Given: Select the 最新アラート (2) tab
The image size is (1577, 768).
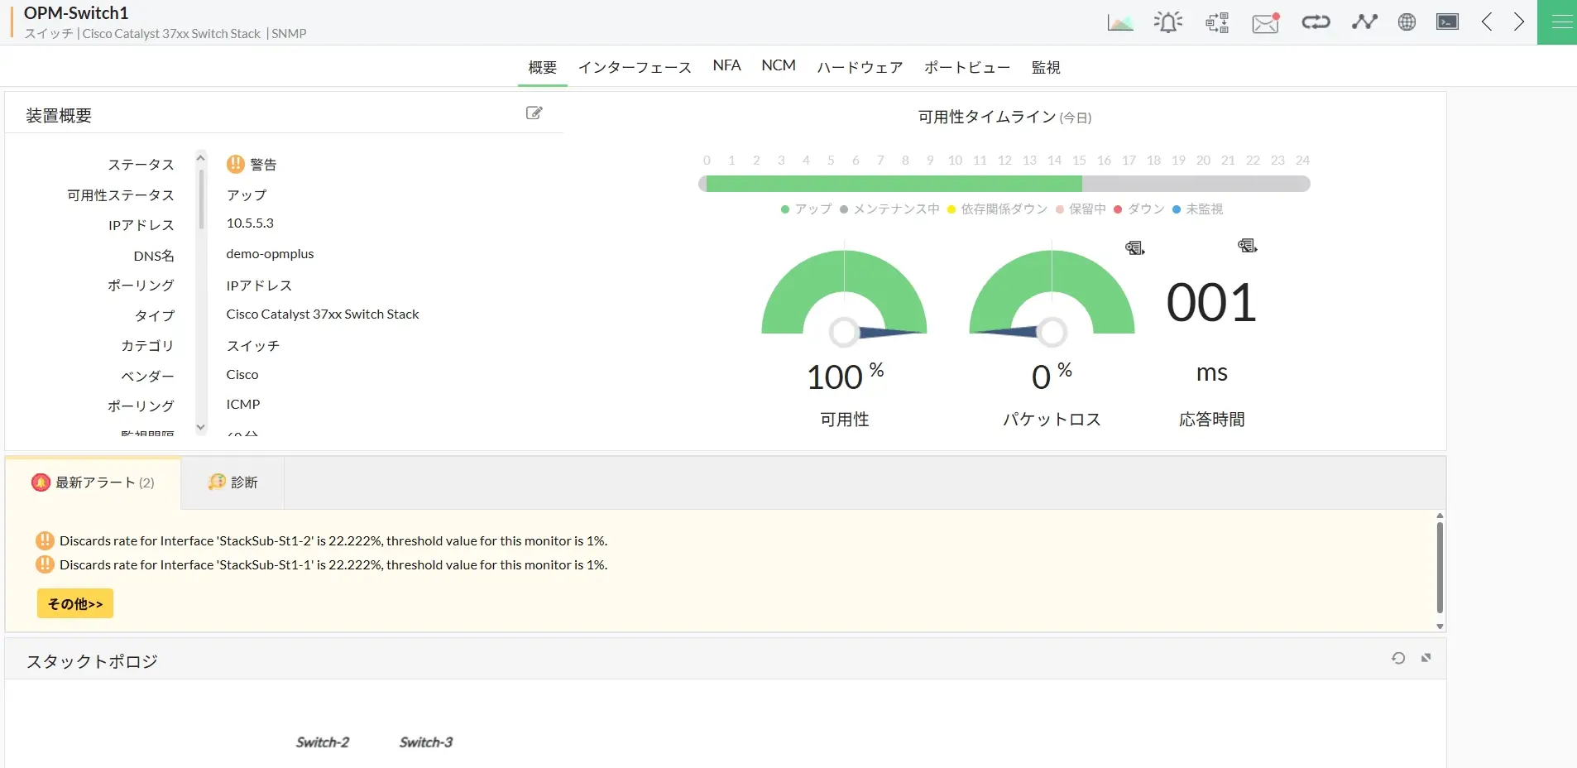Looking at the screenshot, I should click(x=93, y=482).
